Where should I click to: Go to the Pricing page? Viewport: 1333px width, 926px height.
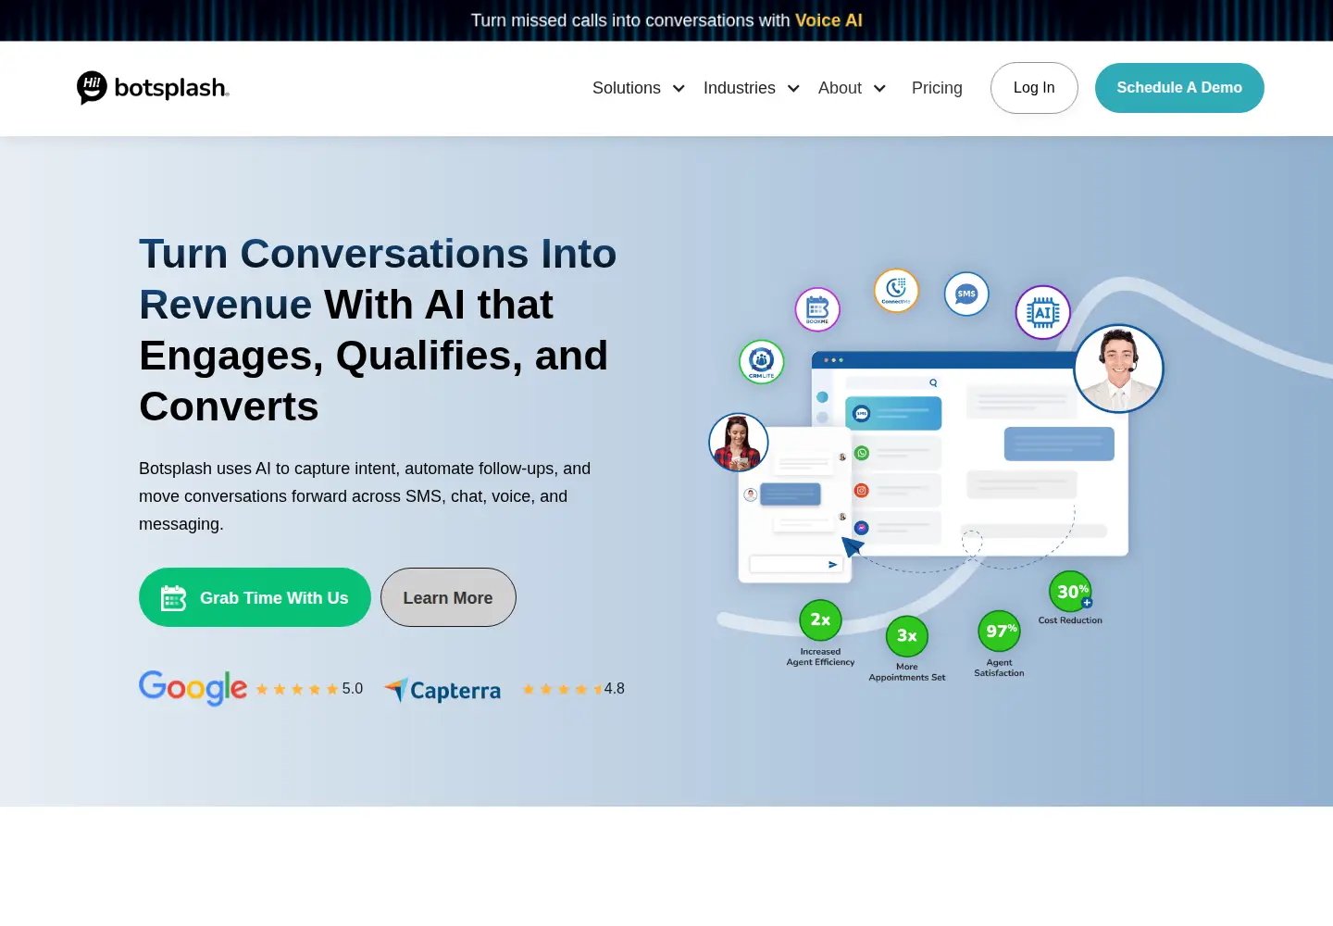point(937,88)
